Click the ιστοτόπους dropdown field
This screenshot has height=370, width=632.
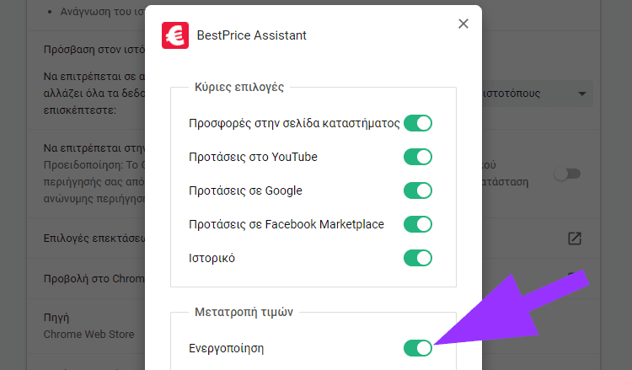pyautogui.click(x=537, y=94)
